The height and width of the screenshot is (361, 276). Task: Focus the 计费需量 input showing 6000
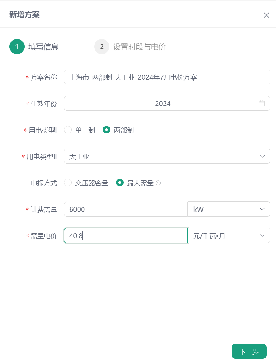[x=126, y=209]
